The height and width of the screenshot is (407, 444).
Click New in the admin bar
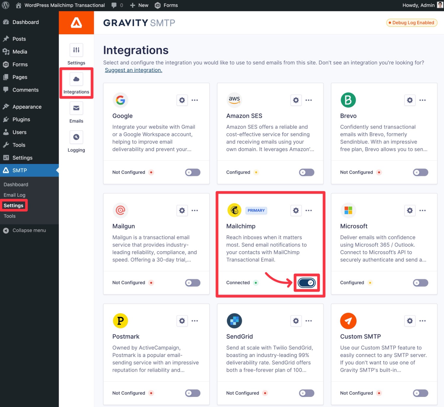[x=139, y=5]
